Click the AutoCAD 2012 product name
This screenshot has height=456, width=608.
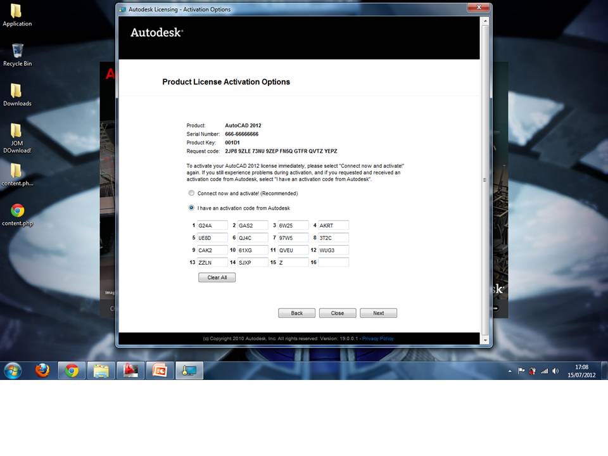243,125
